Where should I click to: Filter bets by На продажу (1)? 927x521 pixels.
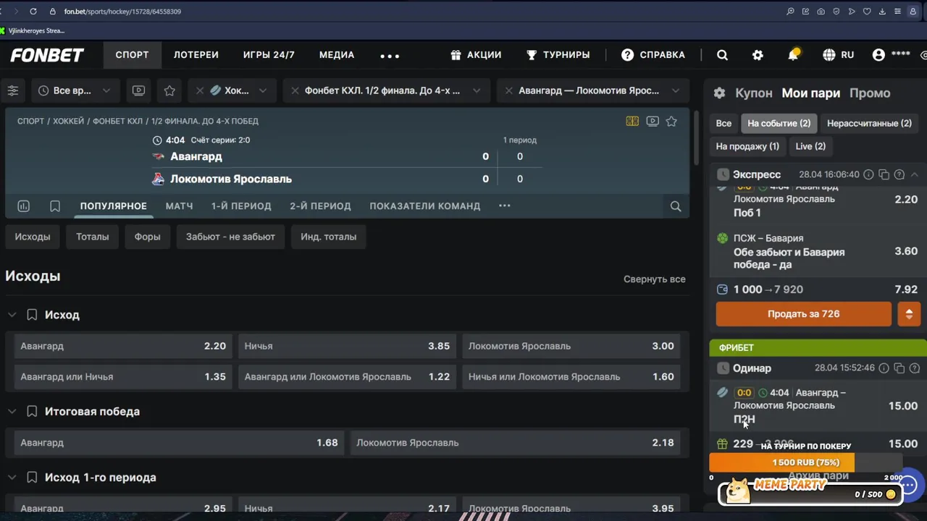[747, 146]
